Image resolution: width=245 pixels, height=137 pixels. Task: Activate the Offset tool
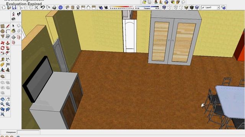click(8, 53)
